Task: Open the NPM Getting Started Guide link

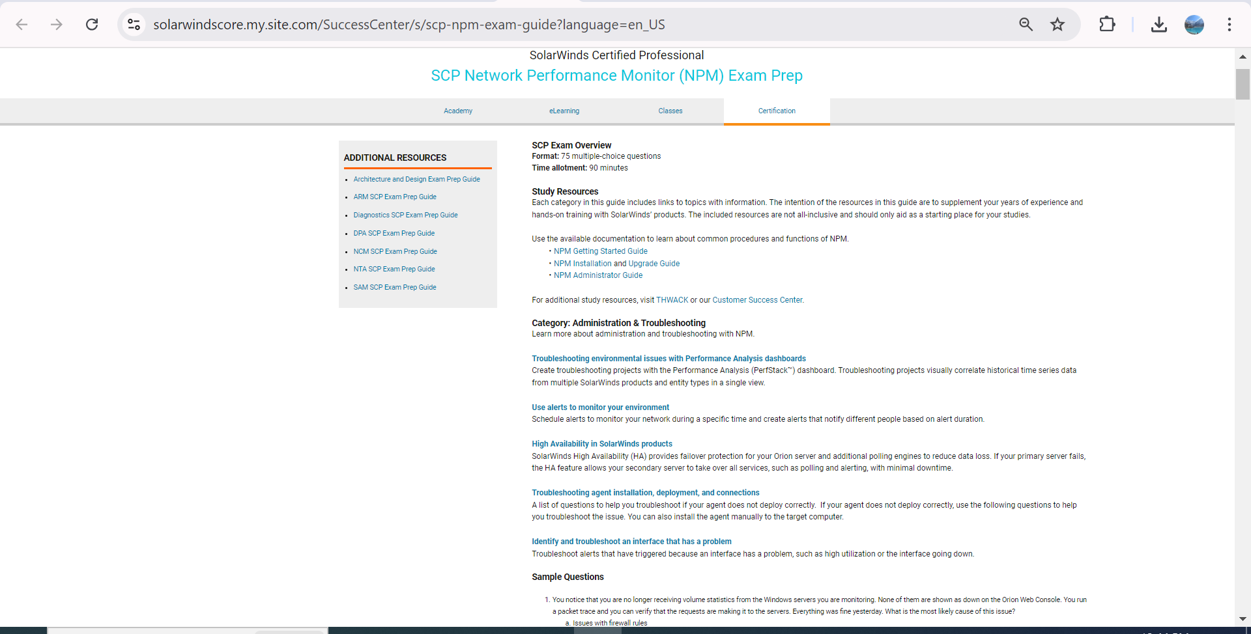Action: tap(601, 251)
